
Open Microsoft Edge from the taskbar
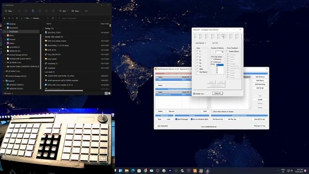(133, 171)
